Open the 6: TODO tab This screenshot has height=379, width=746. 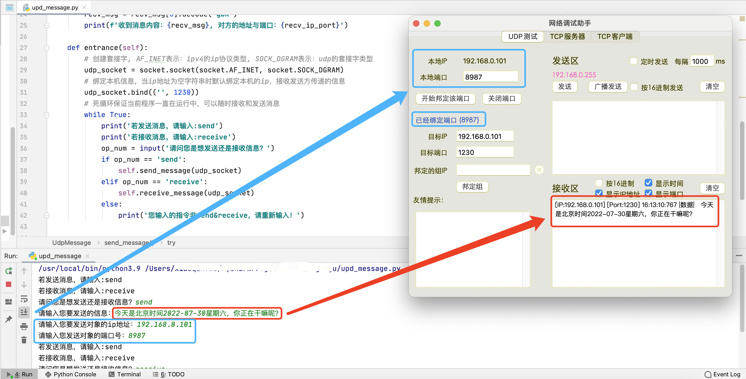169,374
